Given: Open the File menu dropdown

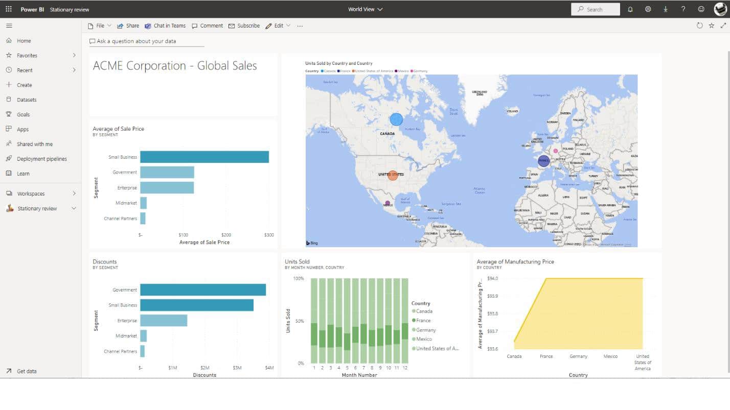Looking at the screenshot, I should tap(100, 26).
